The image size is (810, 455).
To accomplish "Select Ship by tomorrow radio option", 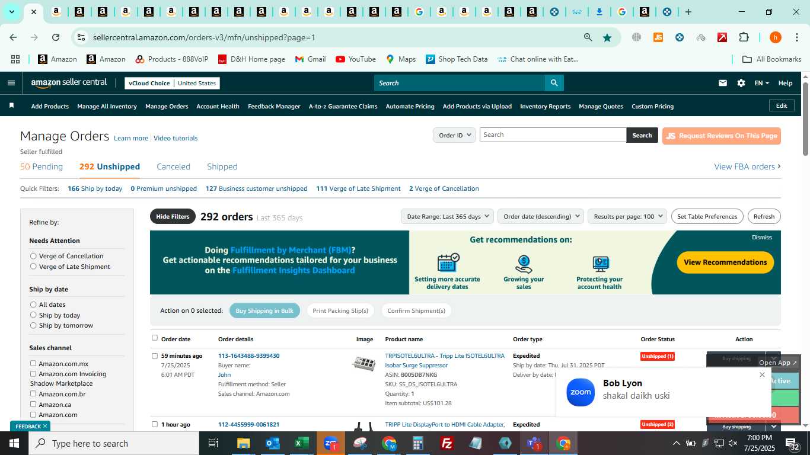I will tap(33, 325).
